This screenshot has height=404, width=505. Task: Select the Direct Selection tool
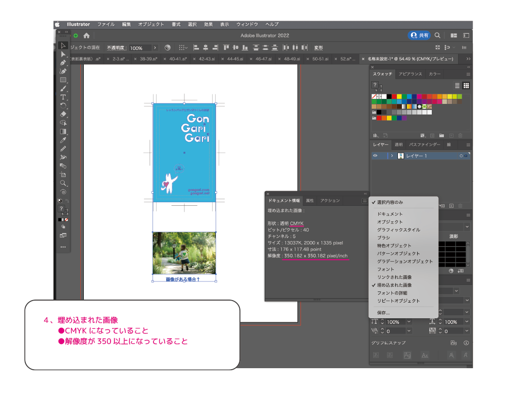pyautogui.click(x=63, y=54)
